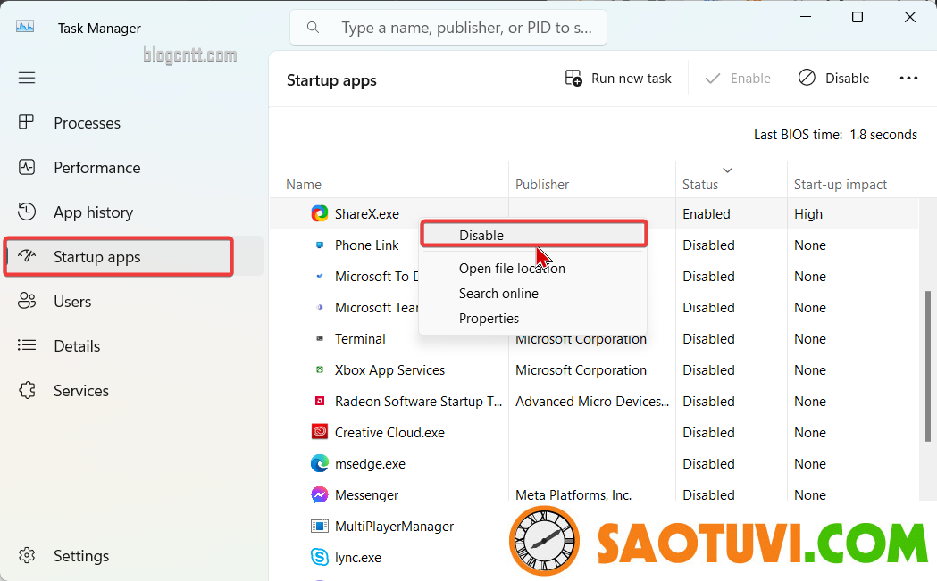Image resolution: width=937 pixels, height=581 pixels.
Task: Click the Radeon Software startup icon
Action: (x=320, y=401)
